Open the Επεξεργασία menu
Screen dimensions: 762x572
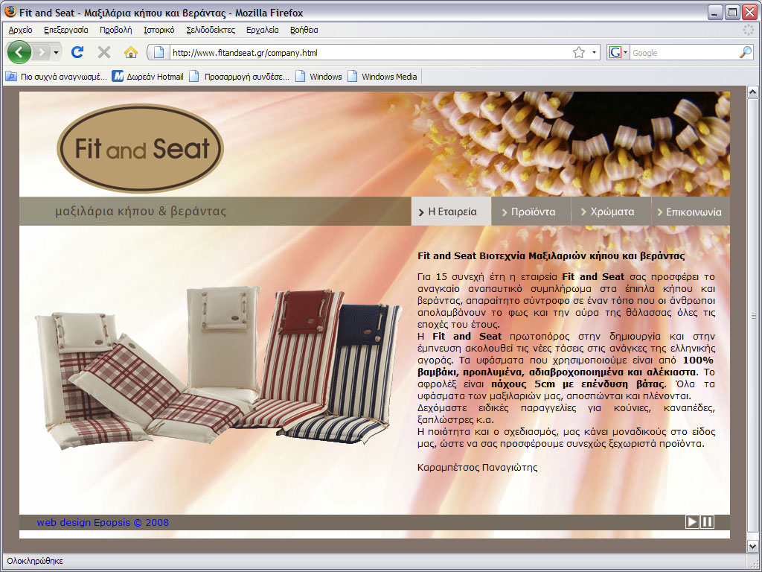point(66,30)
